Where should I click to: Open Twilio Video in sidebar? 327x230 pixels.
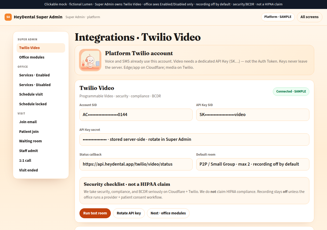(41, 48)
